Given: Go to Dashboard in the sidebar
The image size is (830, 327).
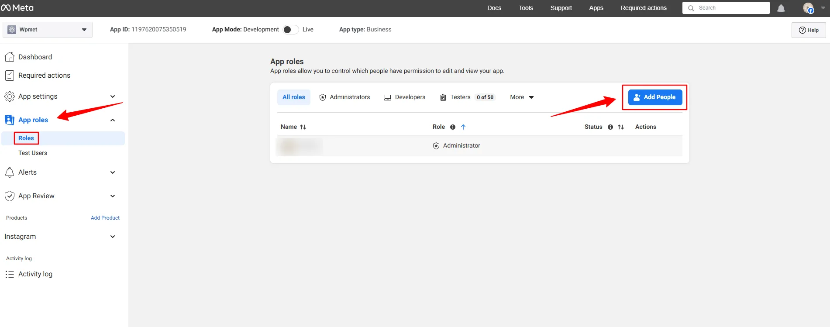Looking at the screenshot, I should coord(35,57).
